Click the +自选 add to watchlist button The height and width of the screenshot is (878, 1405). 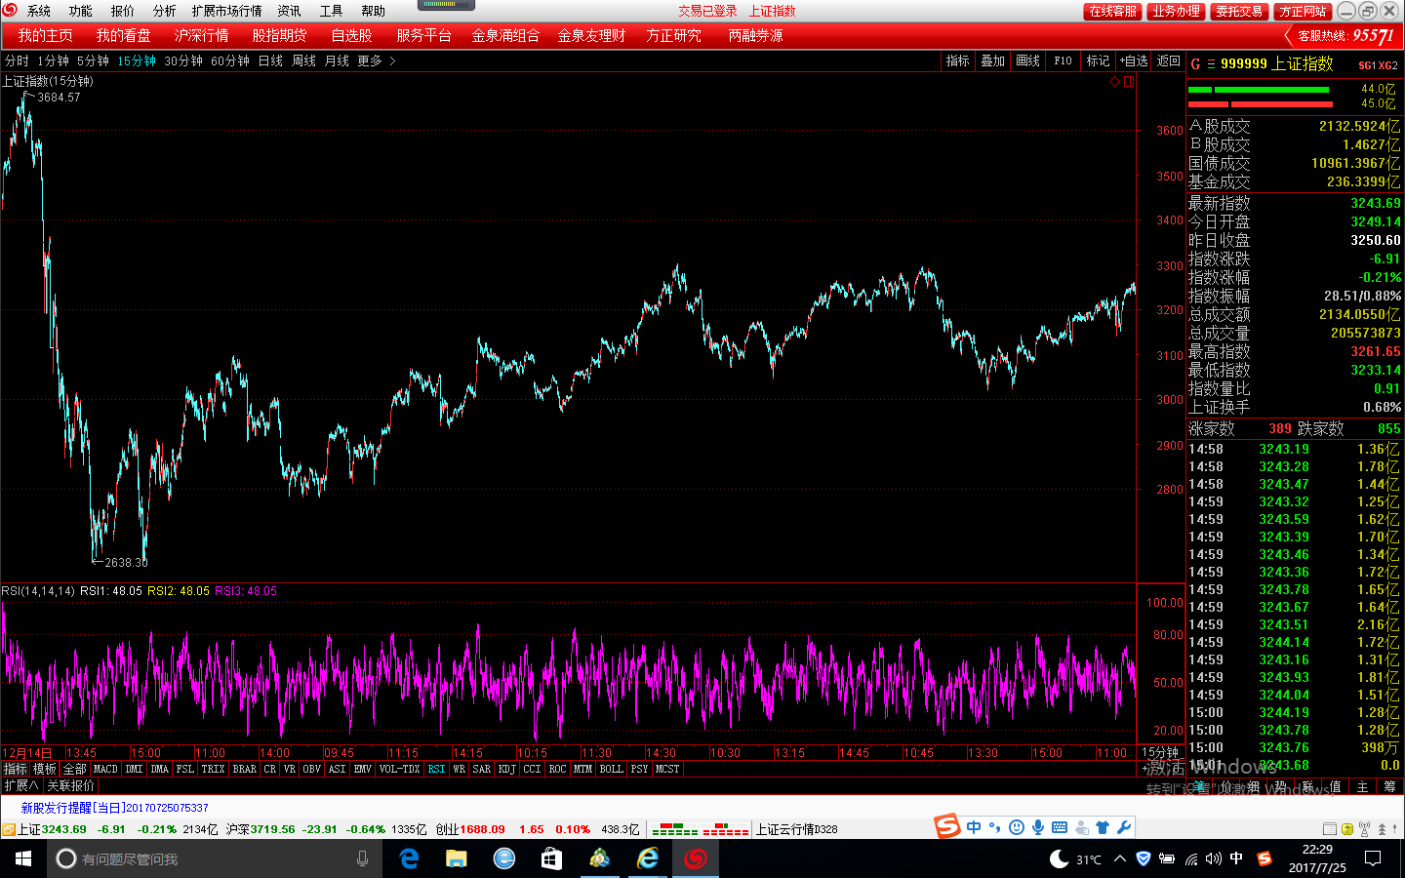click(1134, 60)
